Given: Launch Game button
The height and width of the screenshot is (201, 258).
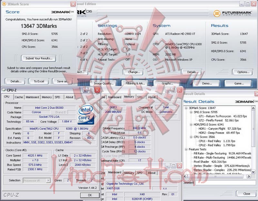Looking at the screenshot, I should point(239,83).
